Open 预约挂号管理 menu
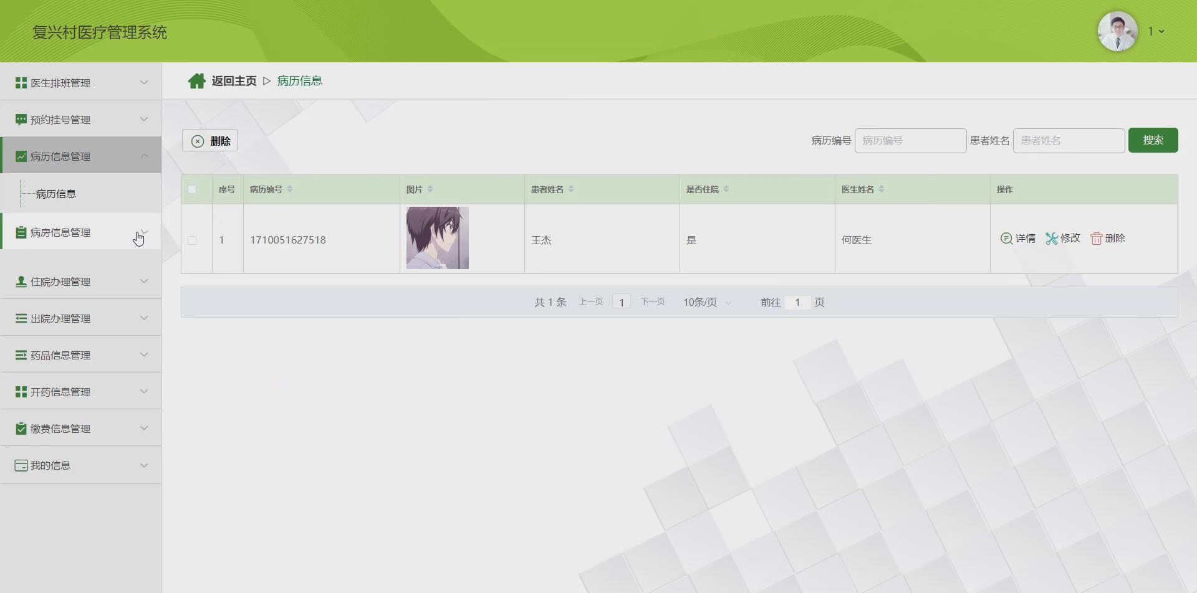Screen dimensions: 1197x593 pos(81,120)
